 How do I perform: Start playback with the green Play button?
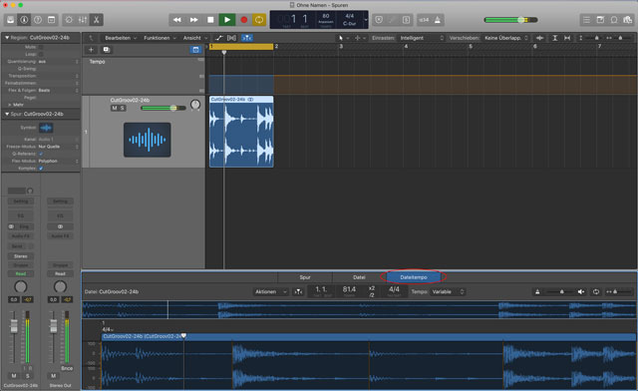(227, 20)
